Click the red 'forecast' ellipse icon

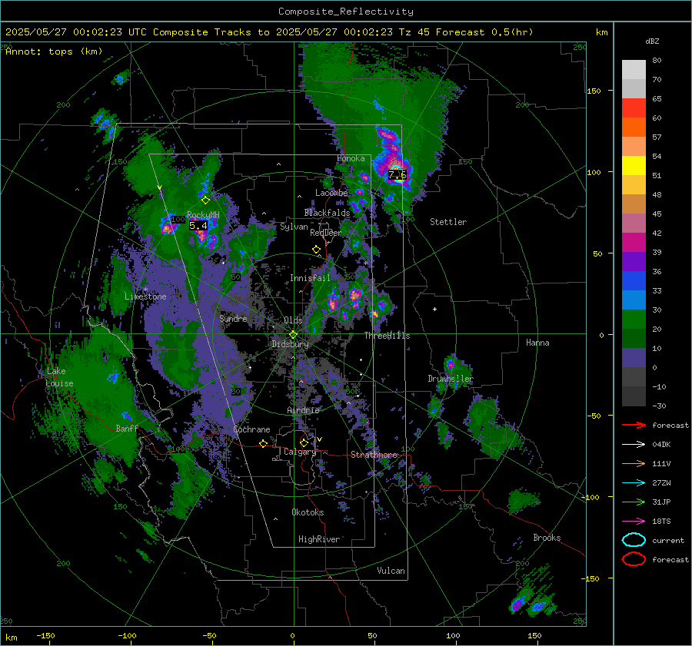click(634, 559)
